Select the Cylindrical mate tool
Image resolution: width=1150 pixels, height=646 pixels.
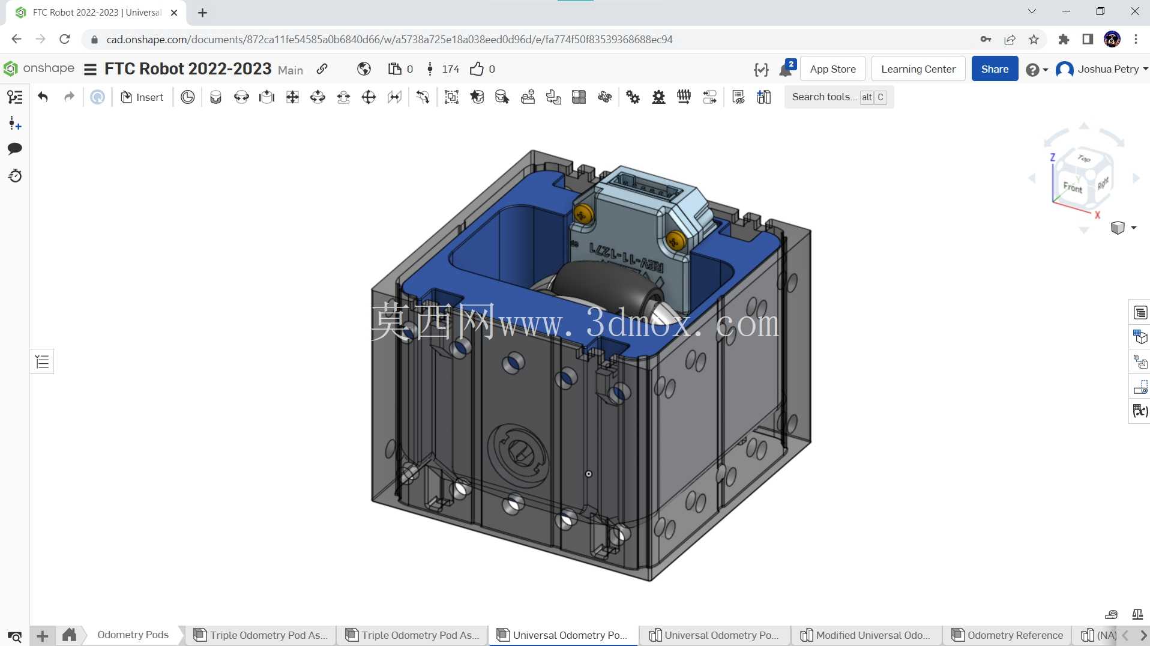pos(318,97)
